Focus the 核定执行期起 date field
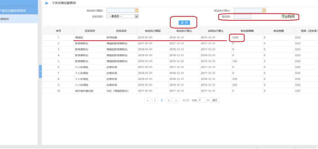The image size is (318, 149). 120,11
